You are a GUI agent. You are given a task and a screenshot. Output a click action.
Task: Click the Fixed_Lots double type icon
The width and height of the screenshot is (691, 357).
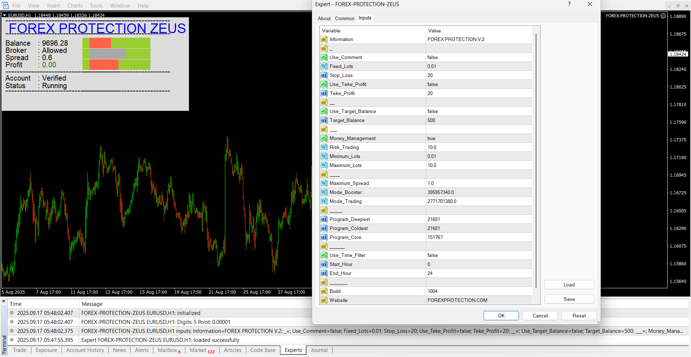[x=324, y=66]
